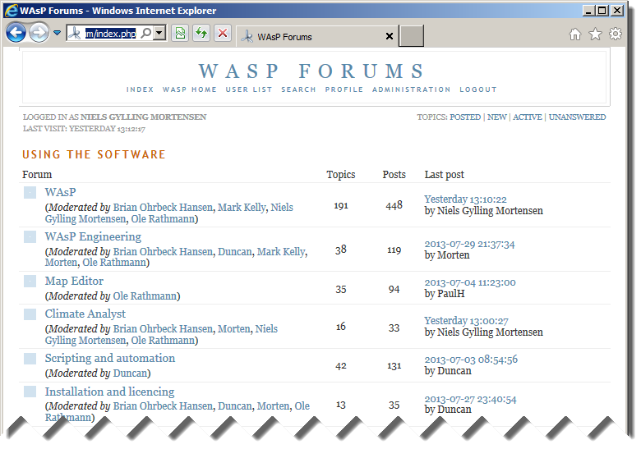Open Favorites star icon
This screenshot has width=641, height=449.
pyautogui.click(x=595, y=34)
